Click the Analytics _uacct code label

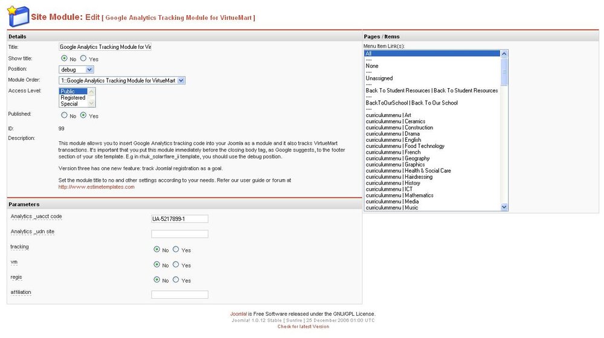tap(36, 216)
